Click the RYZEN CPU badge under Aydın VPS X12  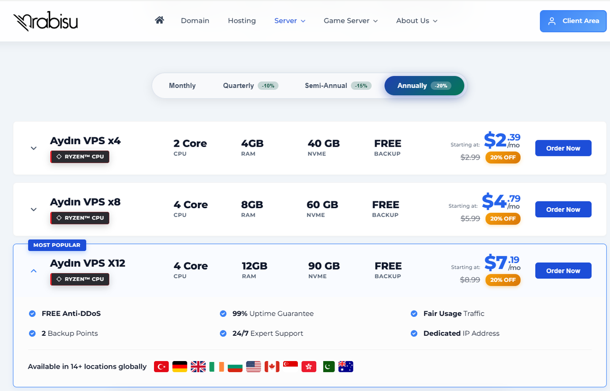pyautogui.click(x=80, y=279)
